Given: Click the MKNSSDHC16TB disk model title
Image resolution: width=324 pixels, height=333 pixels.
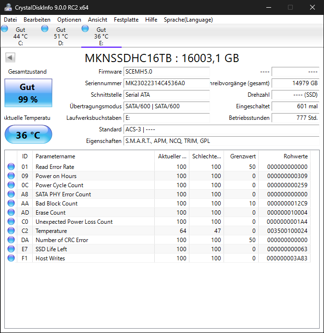Looking at the screenshot, I should (x=162, y=58).
